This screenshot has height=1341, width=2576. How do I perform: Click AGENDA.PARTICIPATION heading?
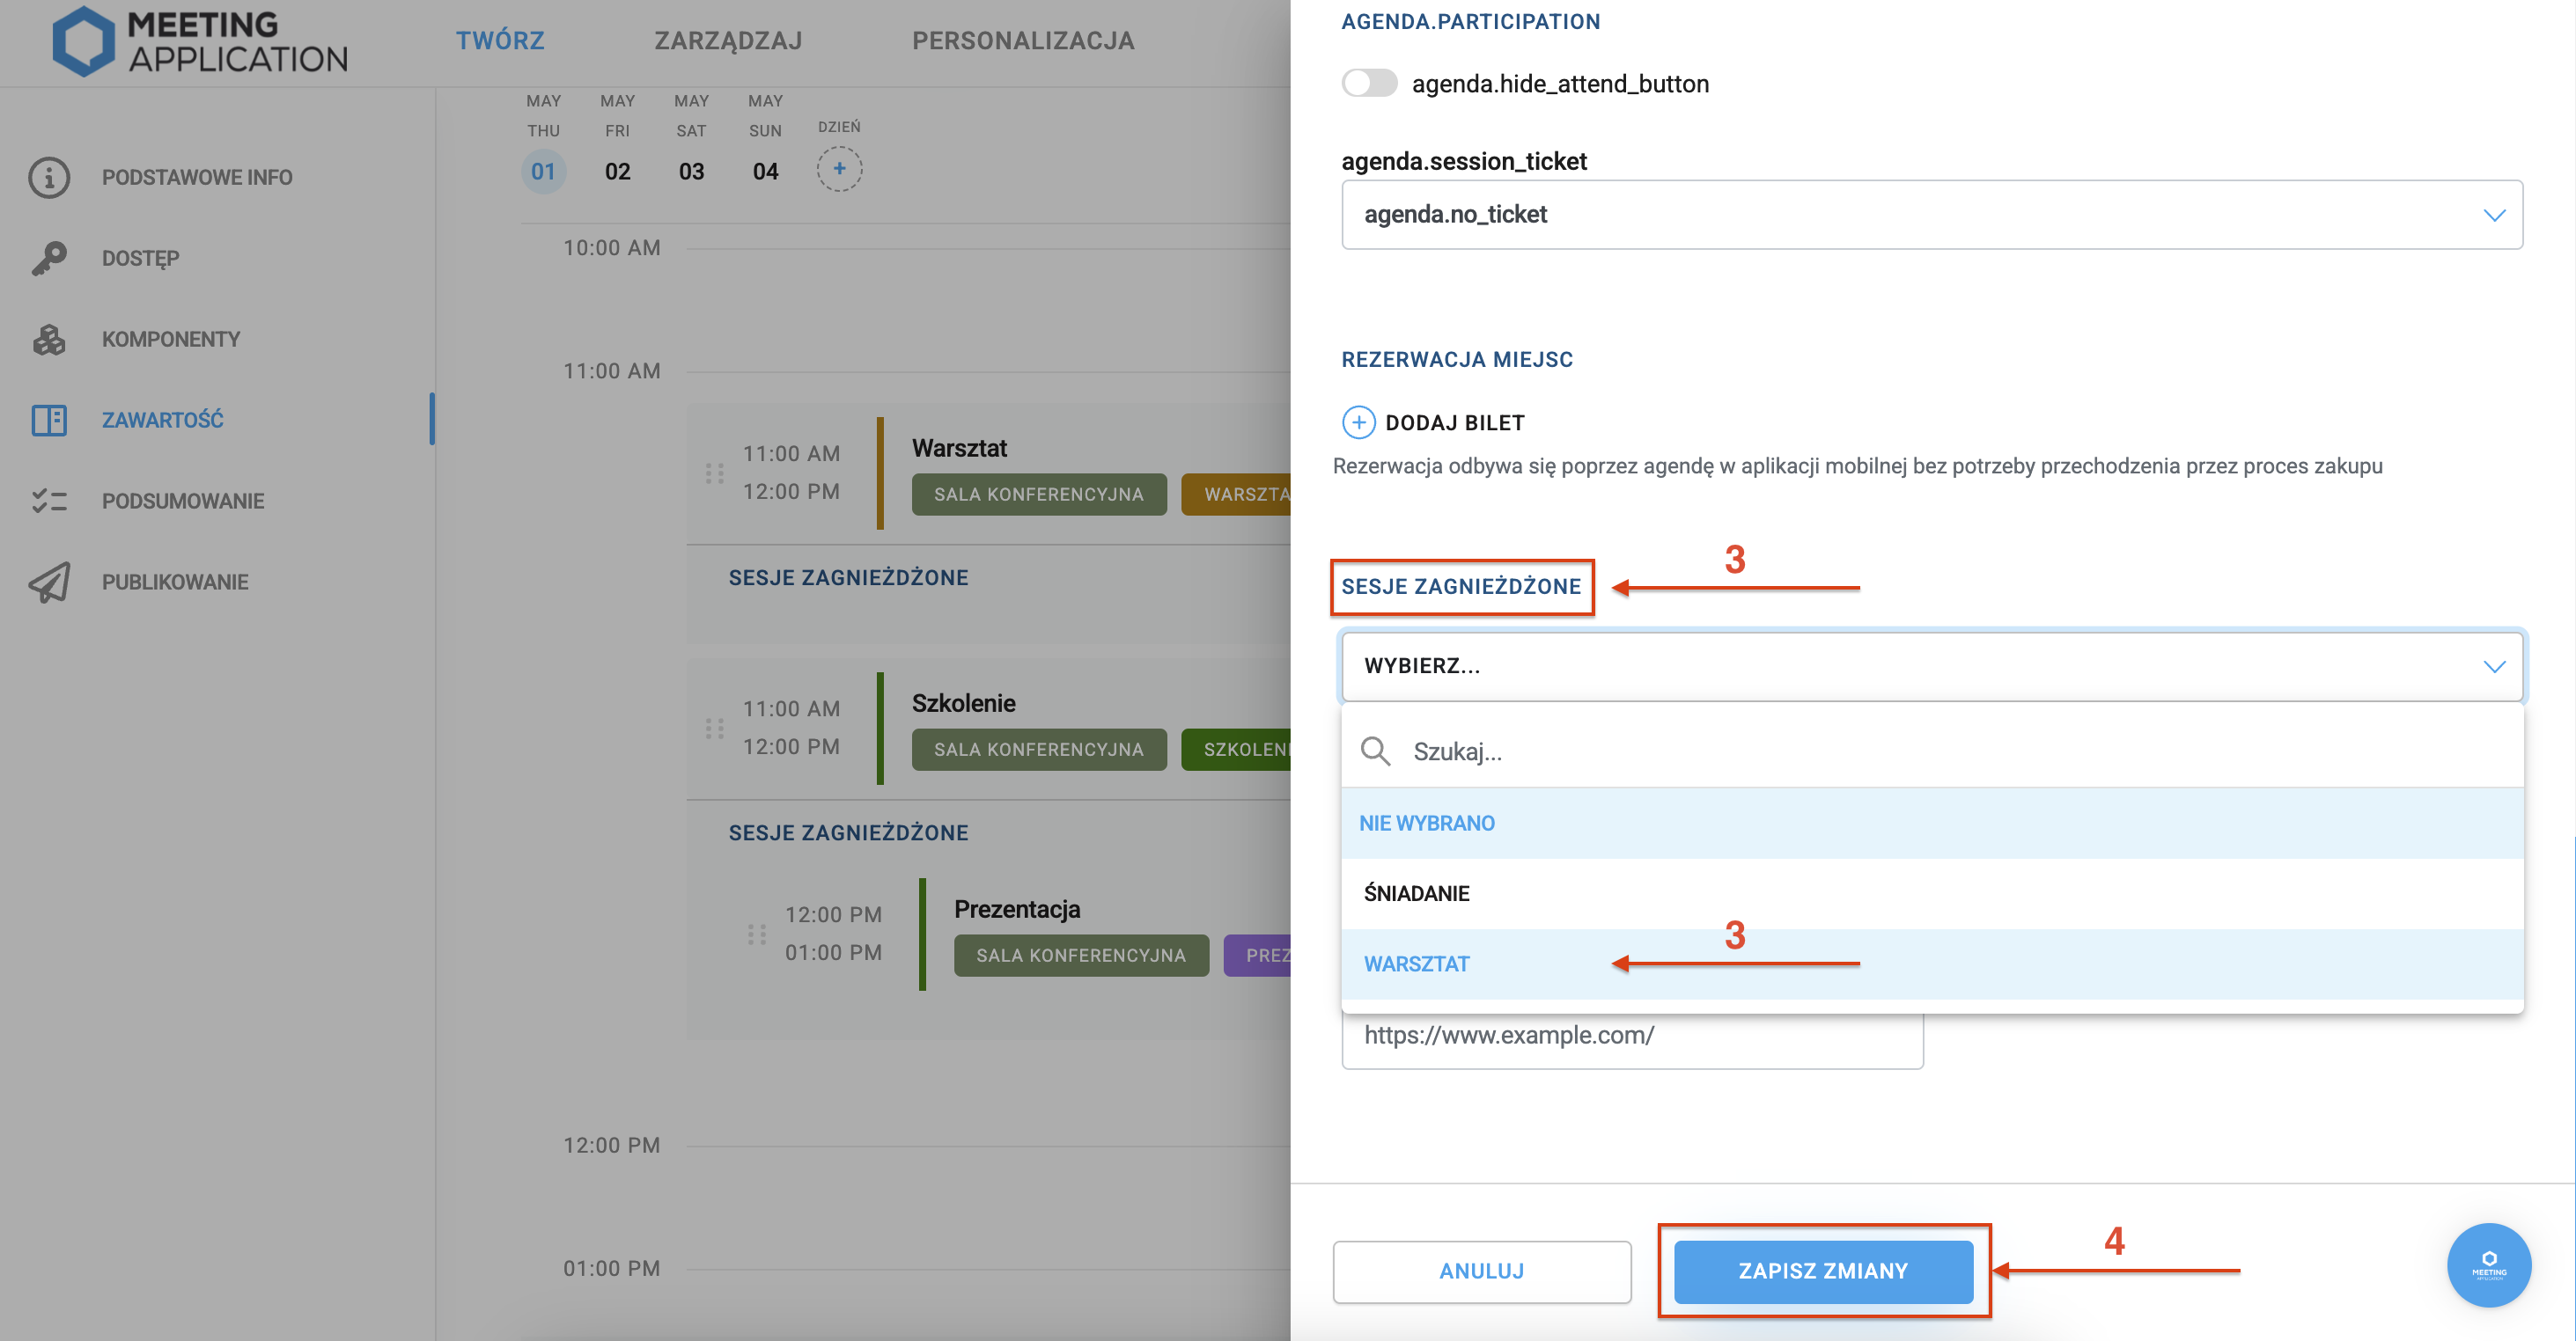click(x=1470, y=21)
